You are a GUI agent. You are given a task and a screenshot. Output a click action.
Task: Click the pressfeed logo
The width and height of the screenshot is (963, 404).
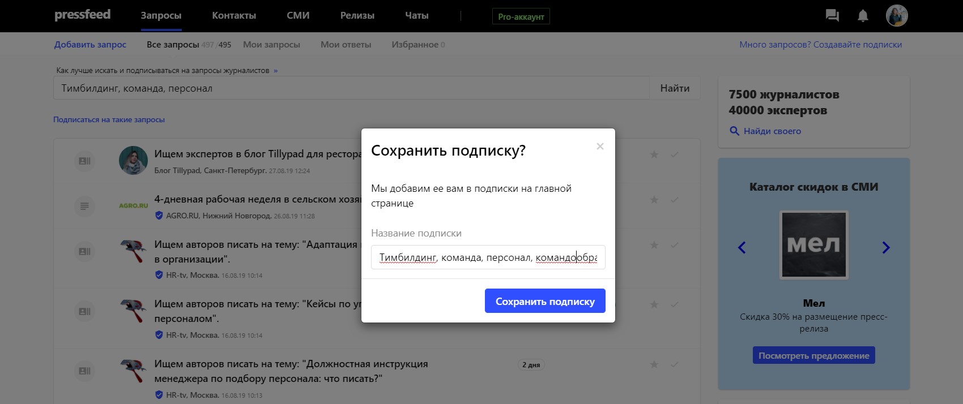(x=83, y=15)
